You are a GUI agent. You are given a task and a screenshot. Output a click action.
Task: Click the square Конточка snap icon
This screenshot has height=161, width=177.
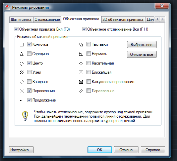click(21, 44)
